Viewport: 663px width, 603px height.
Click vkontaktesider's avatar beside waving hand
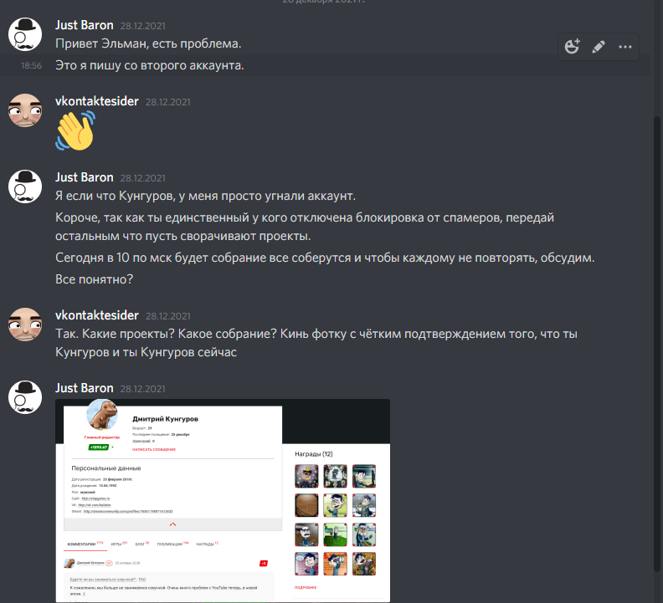tap(25, 110)
